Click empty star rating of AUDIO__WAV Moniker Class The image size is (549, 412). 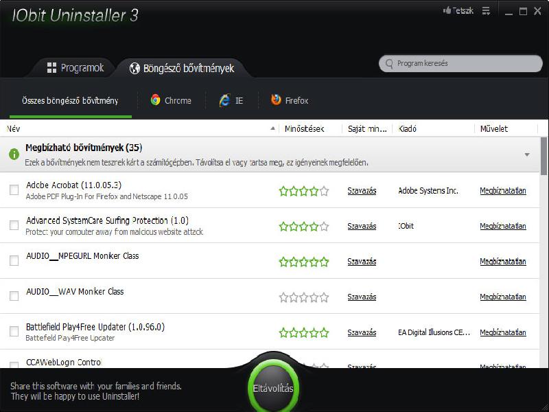(304, 297)
